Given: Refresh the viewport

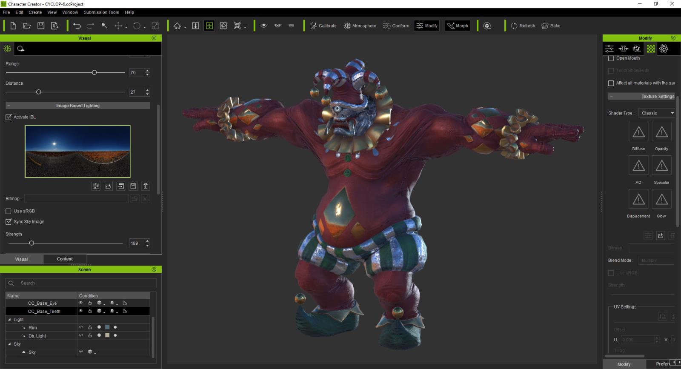Looking at the screenshot, I should (523, 26).
